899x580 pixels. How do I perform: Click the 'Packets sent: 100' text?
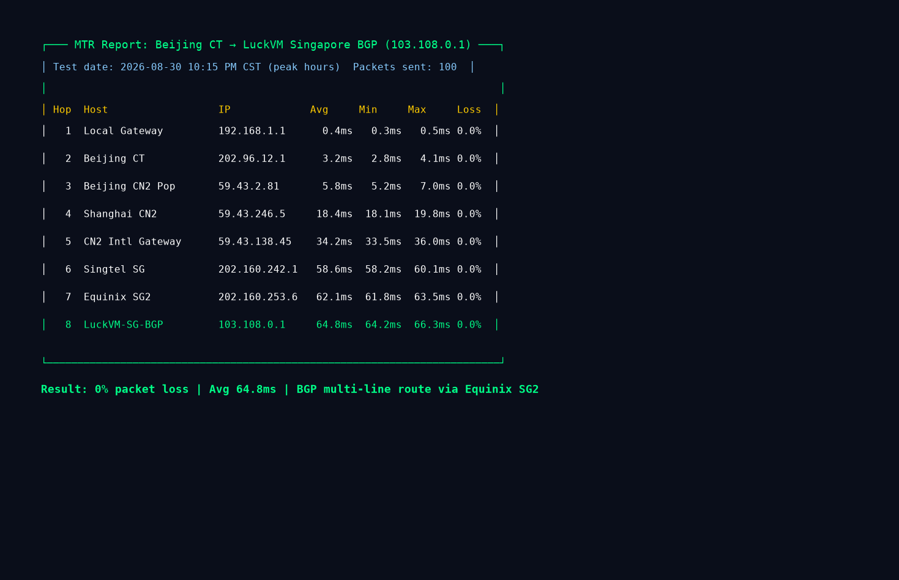[405, 67]
